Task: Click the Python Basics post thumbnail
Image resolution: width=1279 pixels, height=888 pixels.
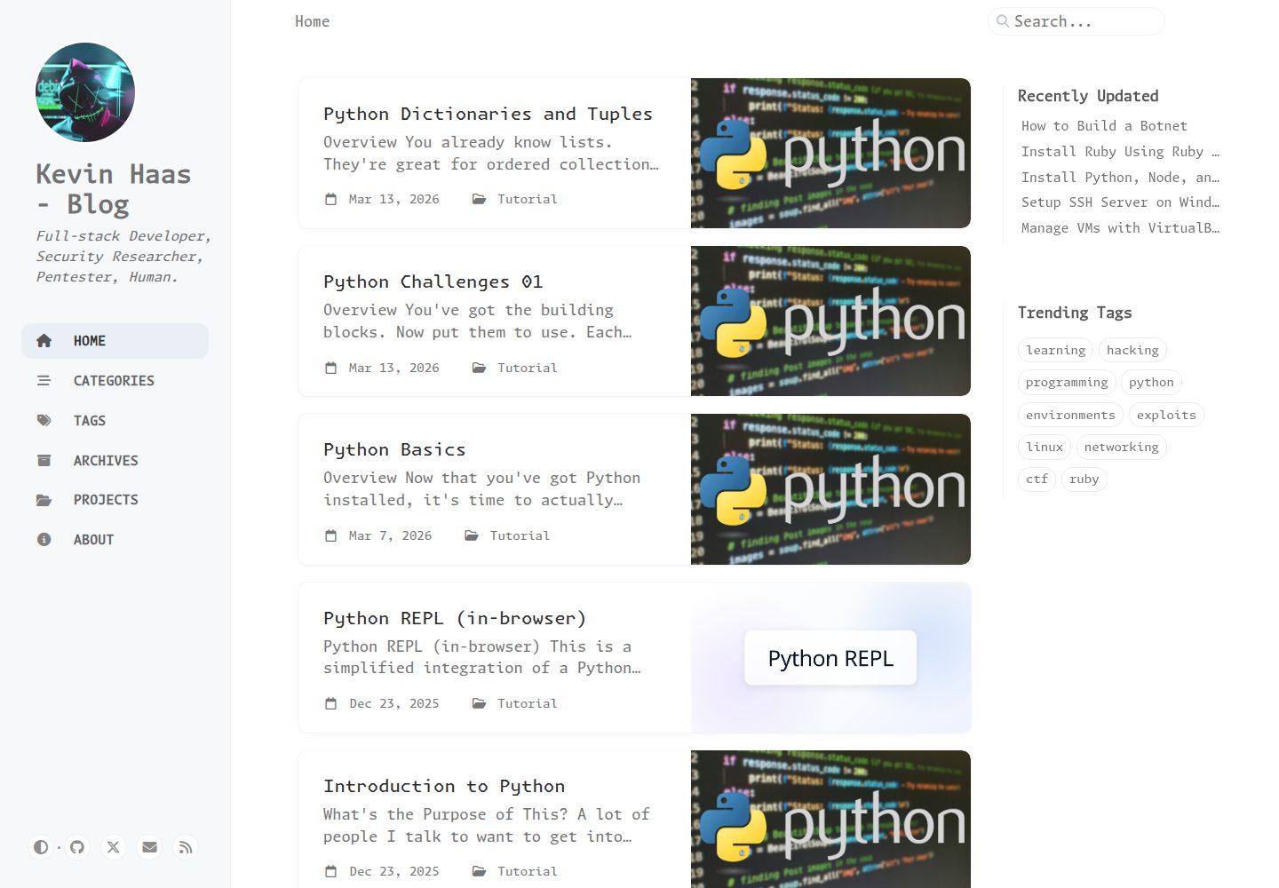Action: coord(830,489)
